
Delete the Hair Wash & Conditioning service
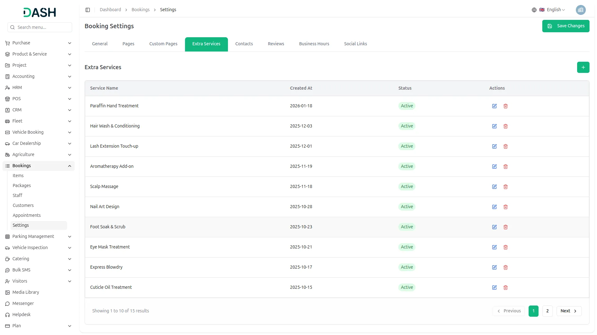(505, 126)
